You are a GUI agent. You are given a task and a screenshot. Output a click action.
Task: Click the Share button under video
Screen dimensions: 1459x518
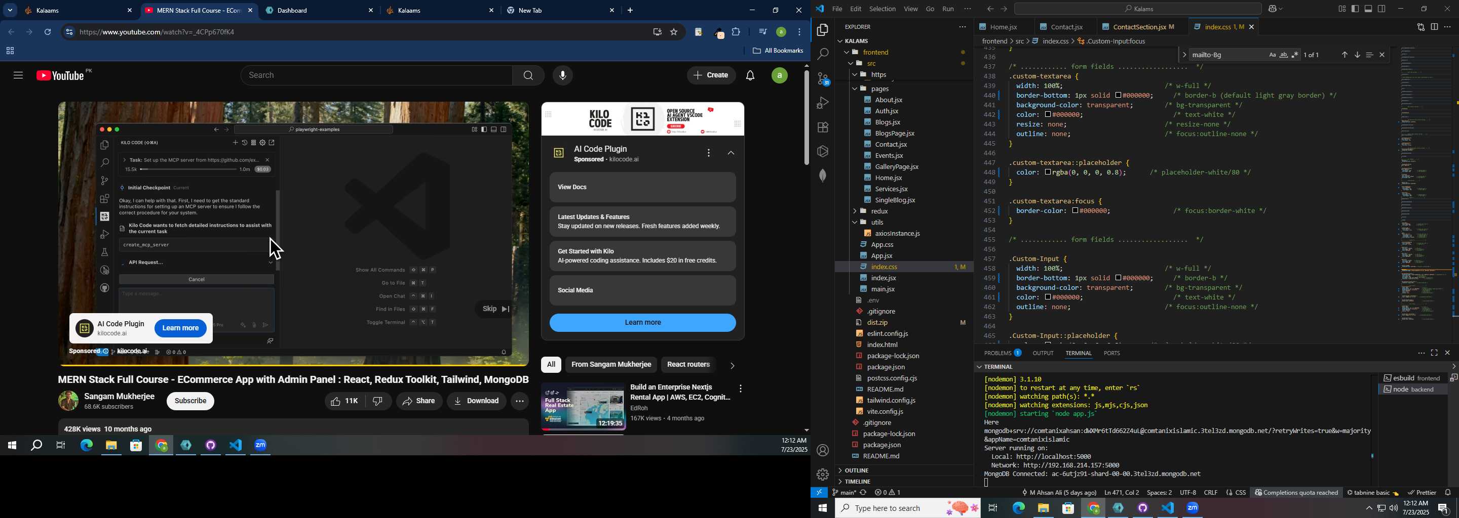point(419,401)
